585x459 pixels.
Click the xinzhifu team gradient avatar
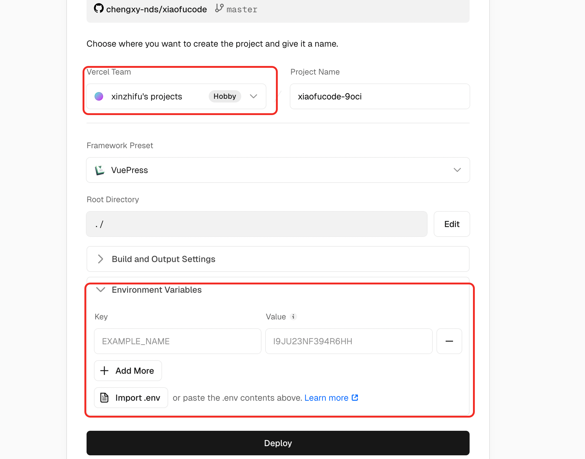point(99,96)
